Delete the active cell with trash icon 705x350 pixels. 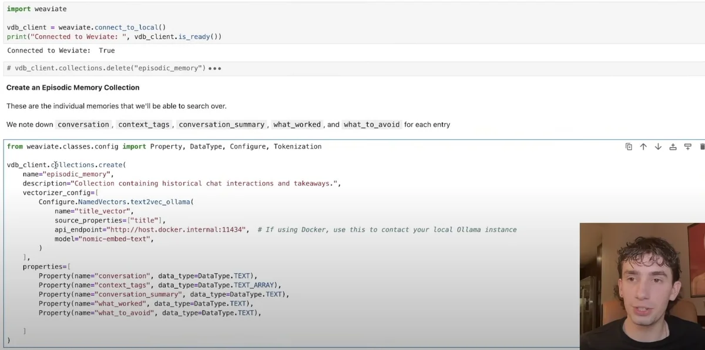pos(702,147)
